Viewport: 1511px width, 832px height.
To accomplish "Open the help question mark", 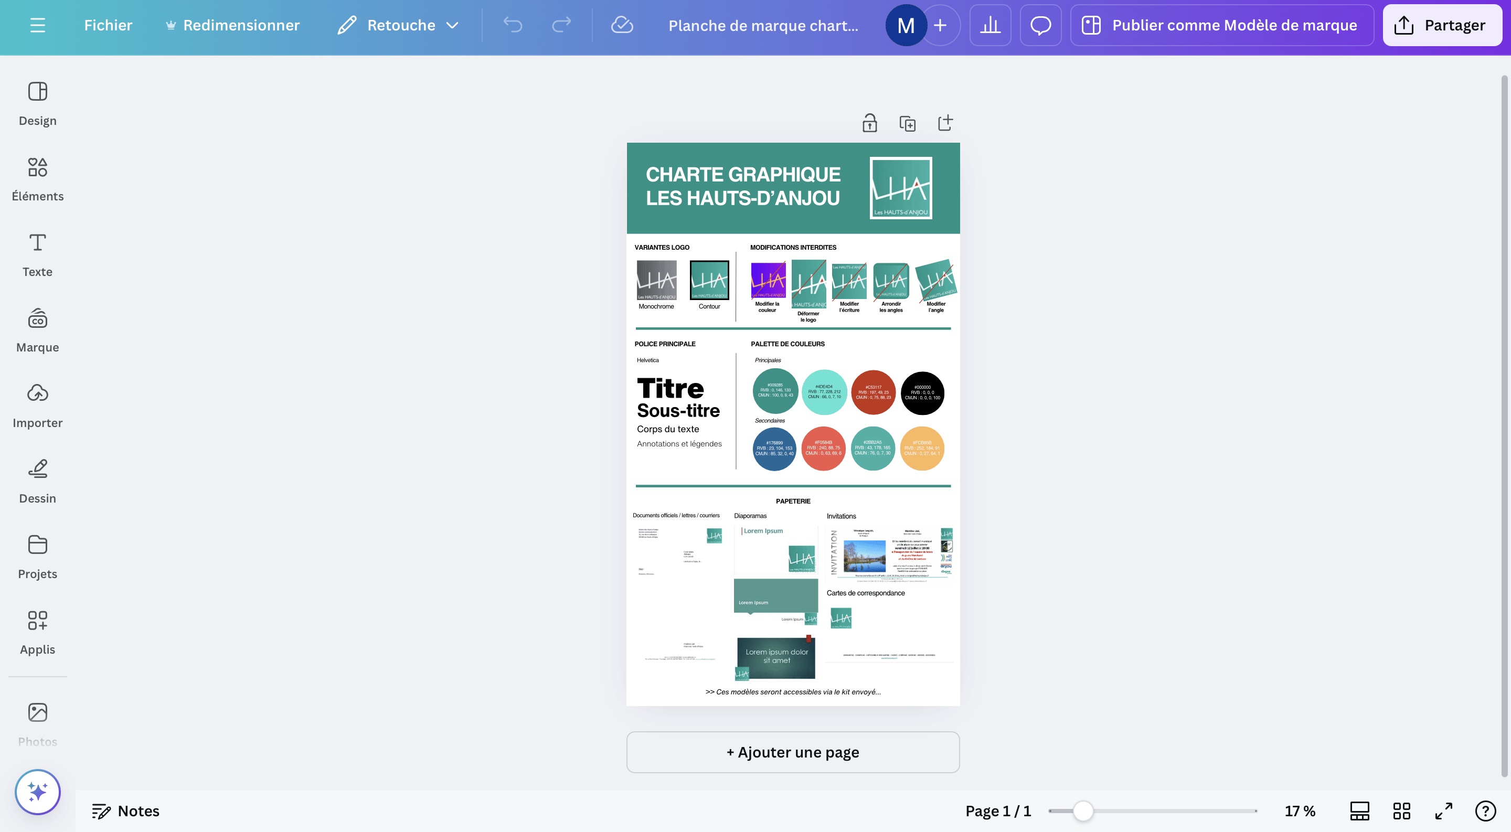I will (x=1485, y=811).
